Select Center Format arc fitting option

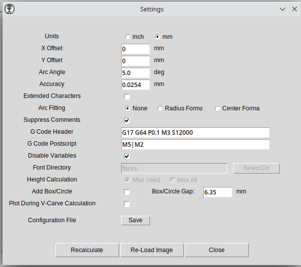pyautogui.click(x=217, y=108)
